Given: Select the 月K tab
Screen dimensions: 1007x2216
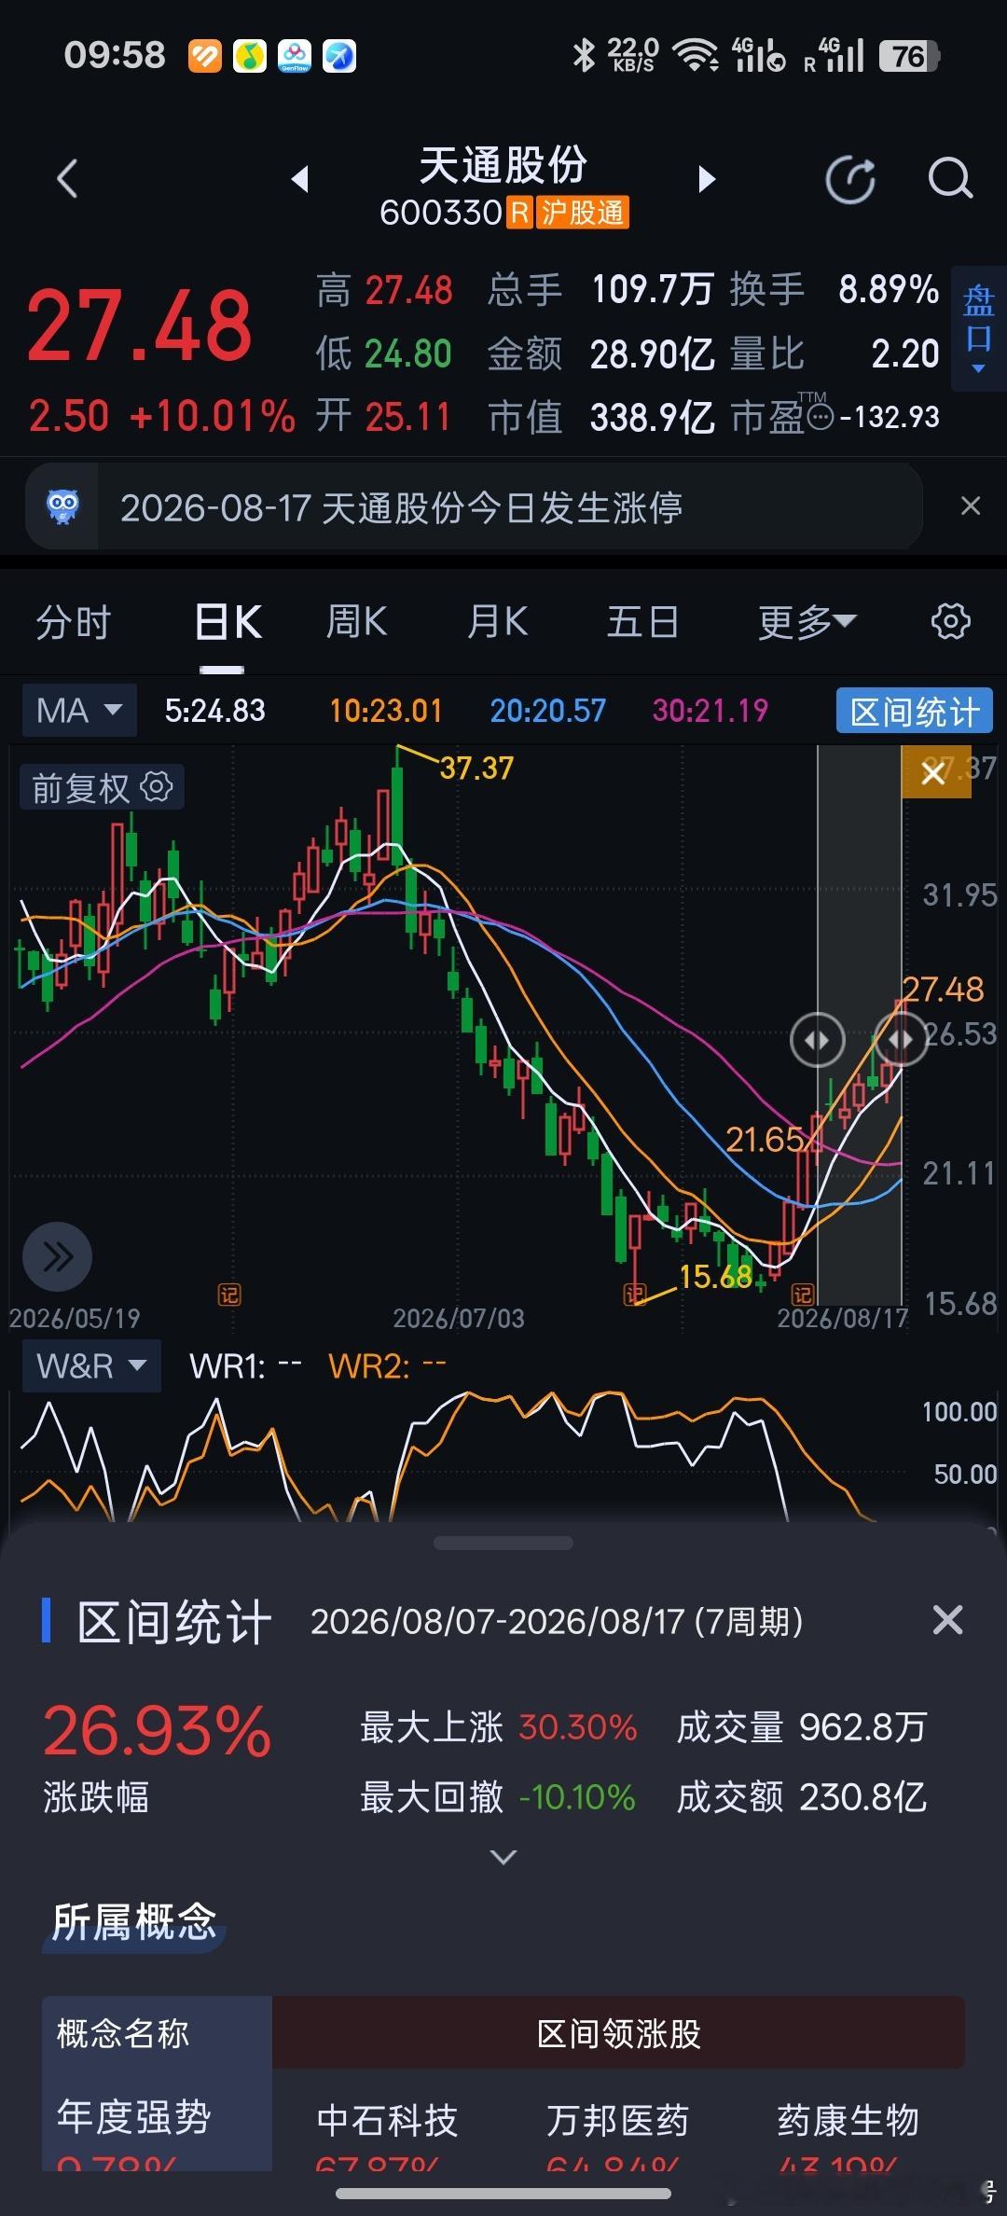Looking at the screenshot, I should click(x=497, y=622).
